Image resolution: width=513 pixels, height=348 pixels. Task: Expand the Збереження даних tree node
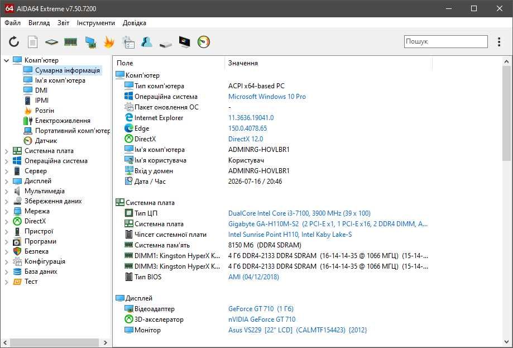point(6,202)
